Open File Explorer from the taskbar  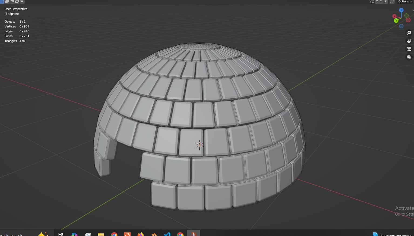tap(101, 234)
